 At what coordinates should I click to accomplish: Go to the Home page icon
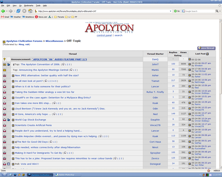[30, 11]
